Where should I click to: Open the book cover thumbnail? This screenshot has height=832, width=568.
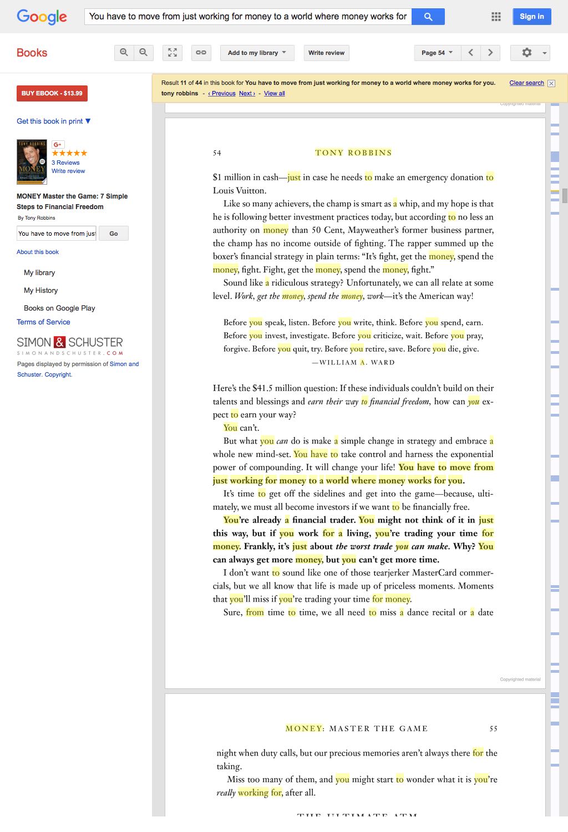point(32,161)
